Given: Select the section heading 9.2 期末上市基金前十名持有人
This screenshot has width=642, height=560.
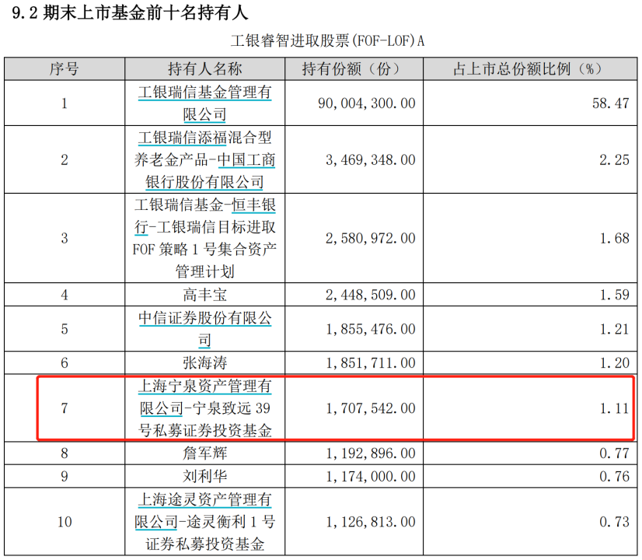Looking at the screenshot, I should 131,13.
